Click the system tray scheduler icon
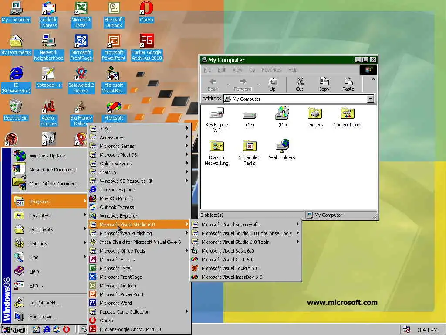The width and height of the screenshot is (446, 335). pos(406,330)
